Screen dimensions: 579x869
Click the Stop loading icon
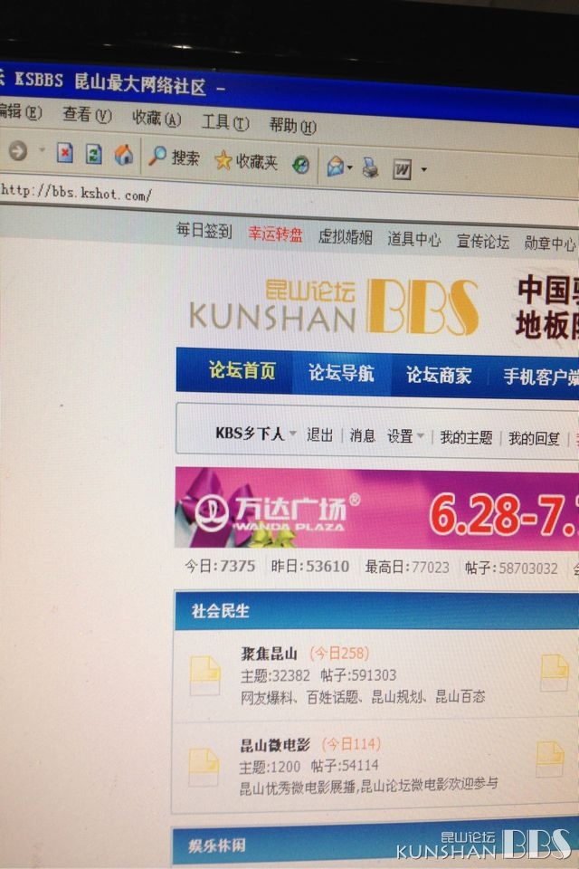65,153
